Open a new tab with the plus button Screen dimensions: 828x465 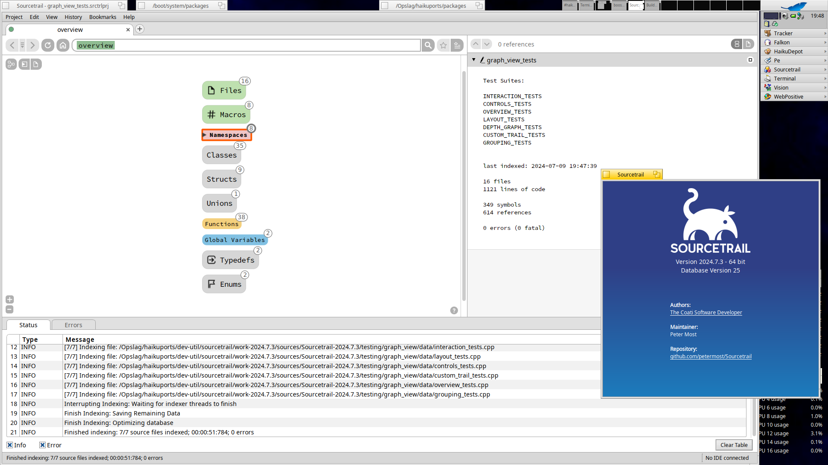(140, 29)
